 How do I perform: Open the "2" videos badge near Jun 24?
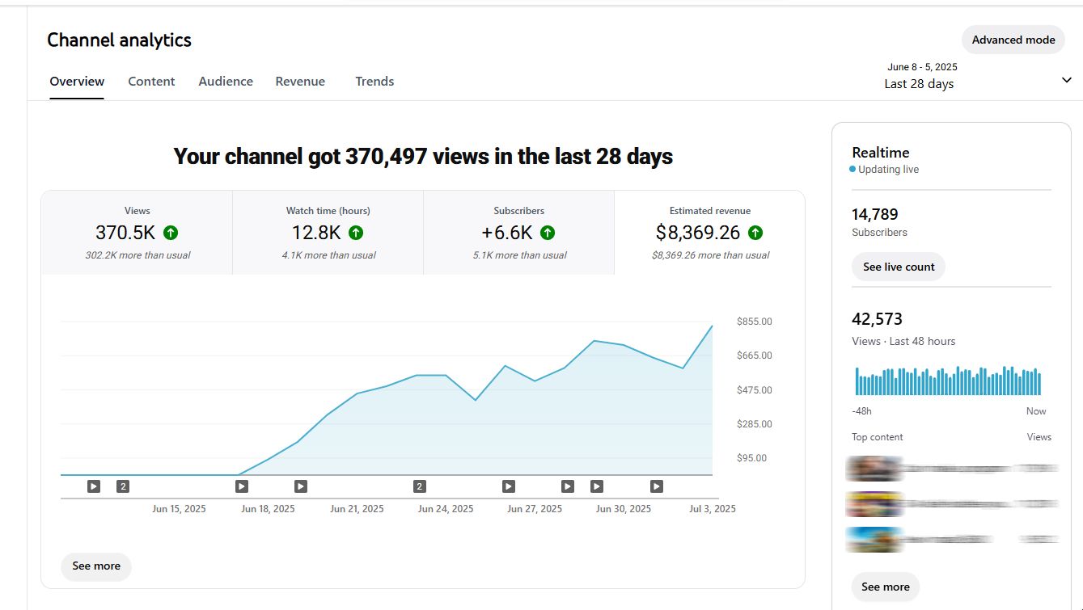click(418, 486)
